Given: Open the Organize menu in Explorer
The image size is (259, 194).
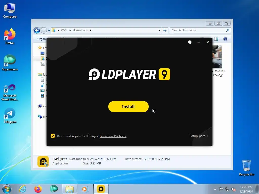Looking at the screenshot, I should (42, 39).
